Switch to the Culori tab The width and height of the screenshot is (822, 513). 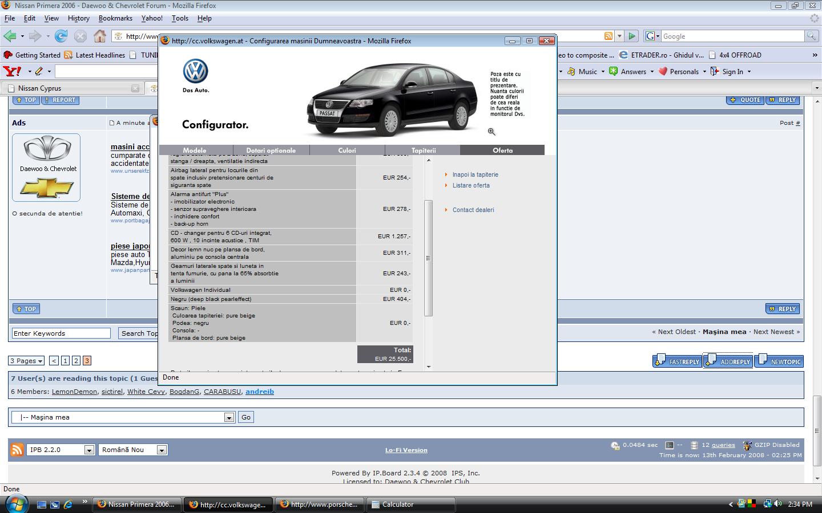pos(347,150)
